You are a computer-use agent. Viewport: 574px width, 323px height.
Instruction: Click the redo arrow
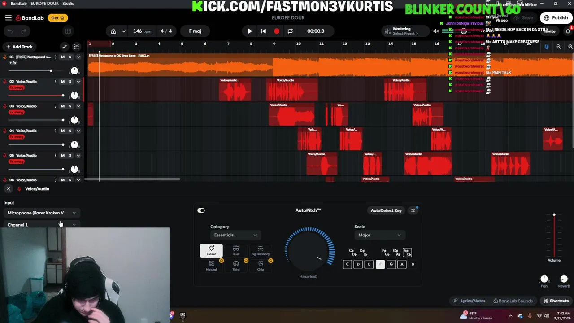(23, 31)
